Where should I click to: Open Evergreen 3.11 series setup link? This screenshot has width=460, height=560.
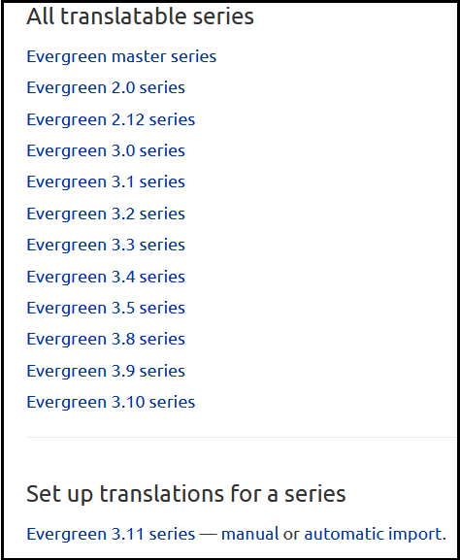click(x=111, y=534)
